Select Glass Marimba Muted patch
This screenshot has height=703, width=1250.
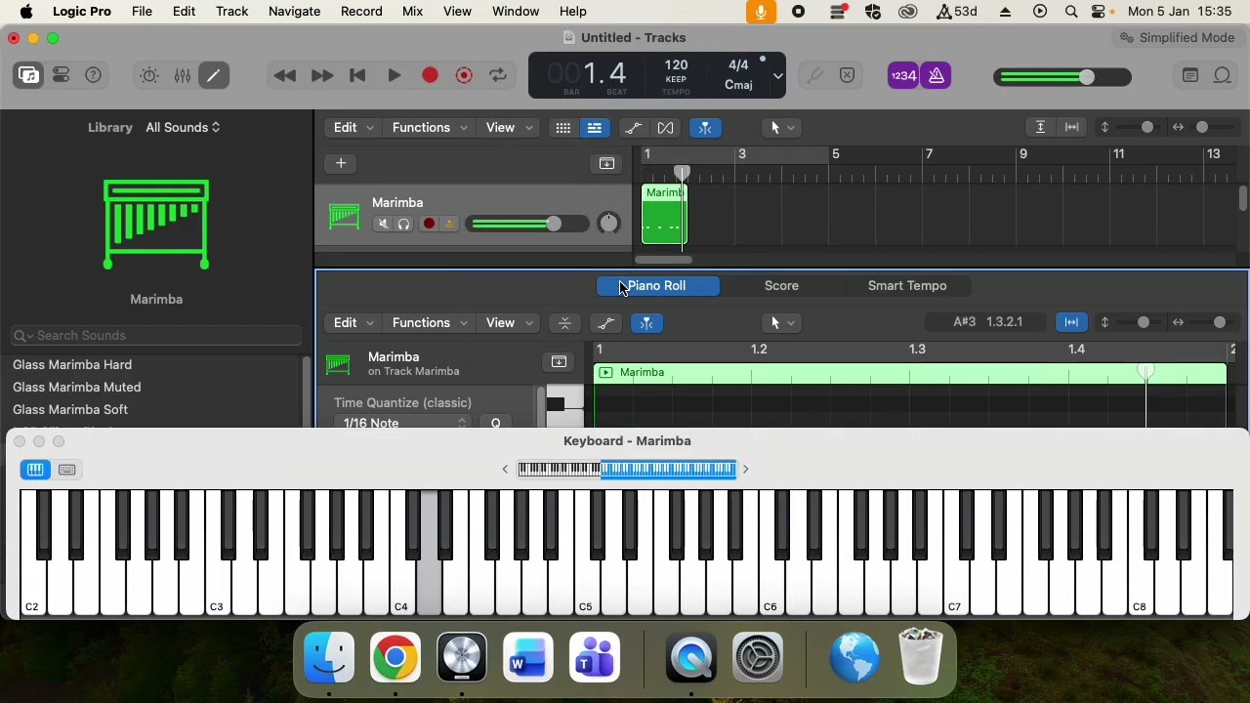76,387
